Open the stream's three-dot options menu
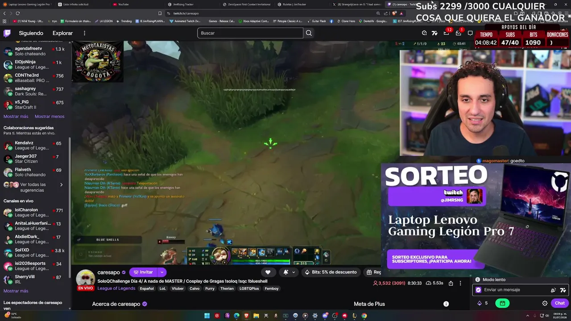This screenshot has height=321, width=571. (460, 283)
